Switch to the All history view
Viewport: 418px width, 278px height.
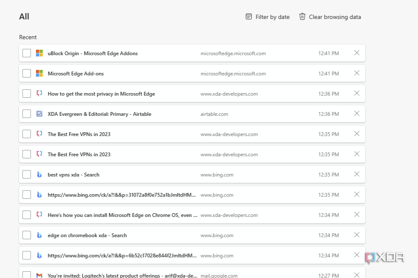point(24,16)
